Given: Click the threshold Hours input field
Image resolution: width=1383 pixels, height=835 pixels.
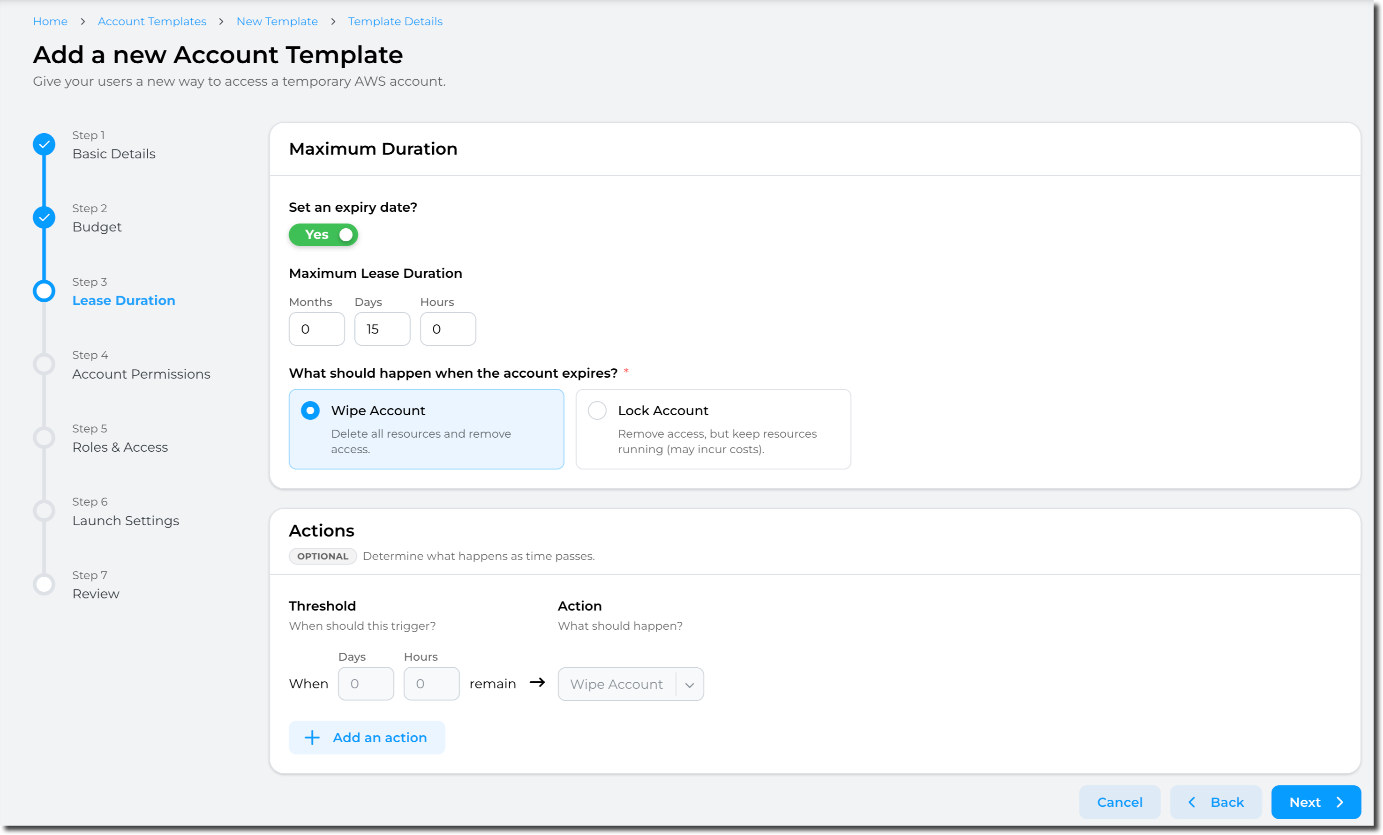Looking at the screenshot, I should coord(431,684).
